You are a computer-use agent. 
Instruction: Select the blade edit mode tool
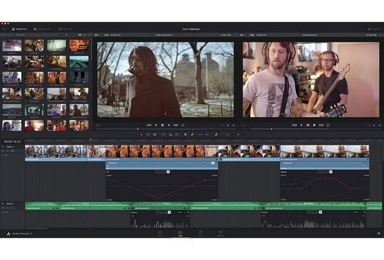tap(155, 134)
